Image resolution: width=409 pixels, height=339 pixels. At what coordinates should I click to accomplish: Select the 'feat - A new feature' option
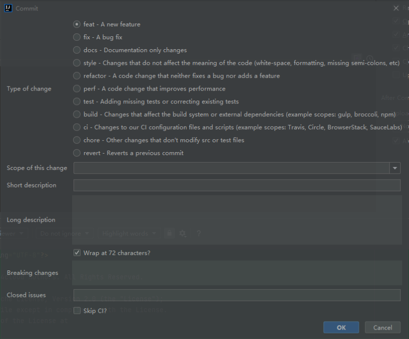tap(77, 24)
